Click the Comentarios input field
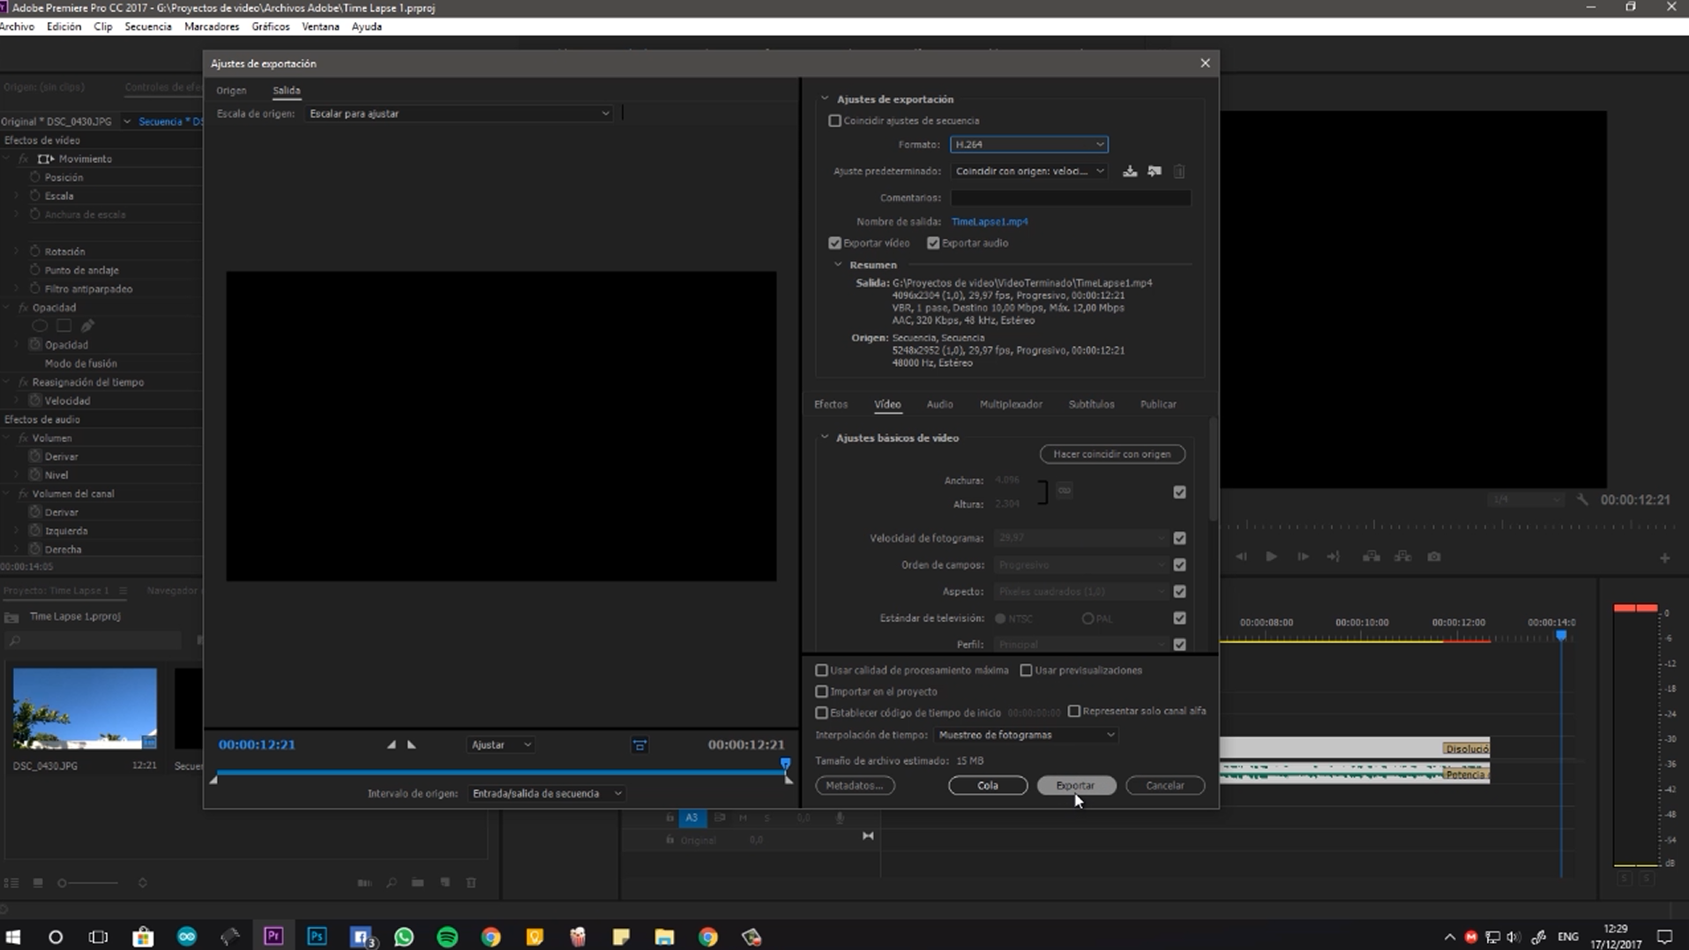 1070,198
